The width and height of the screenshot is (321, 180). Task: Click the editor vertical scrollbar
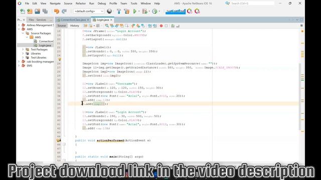300,96
